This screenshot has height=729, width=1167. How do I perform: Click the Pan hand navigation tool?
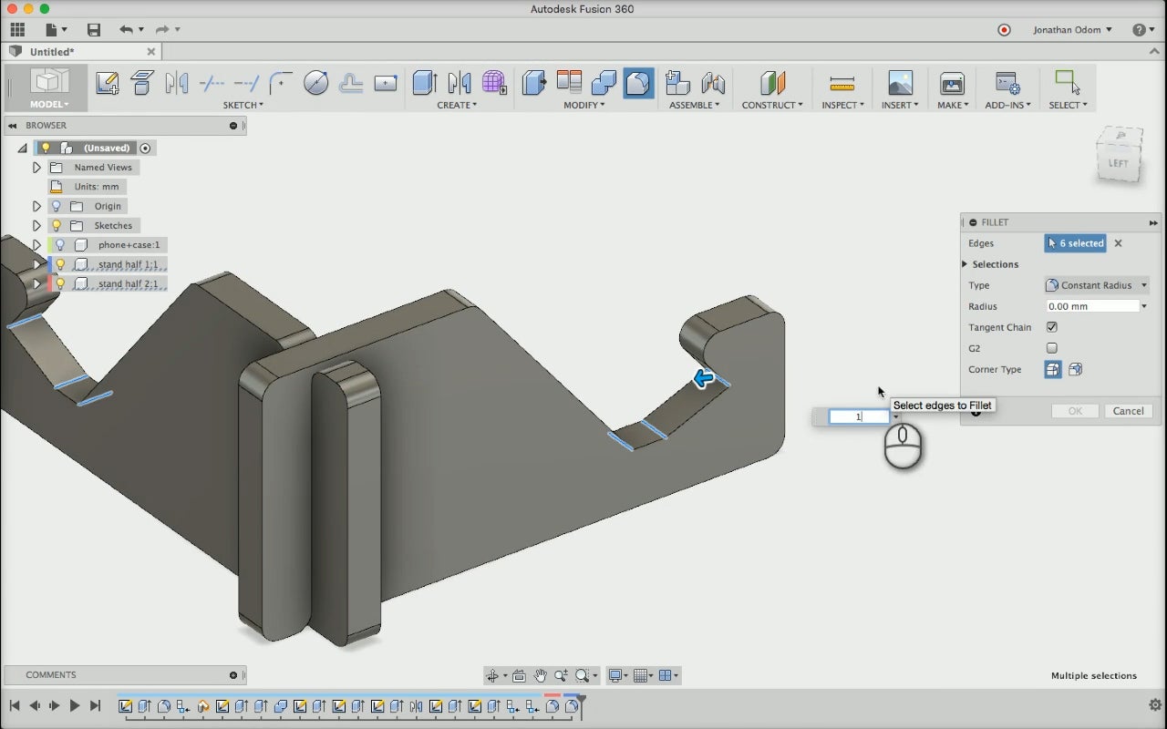point(540,675)
